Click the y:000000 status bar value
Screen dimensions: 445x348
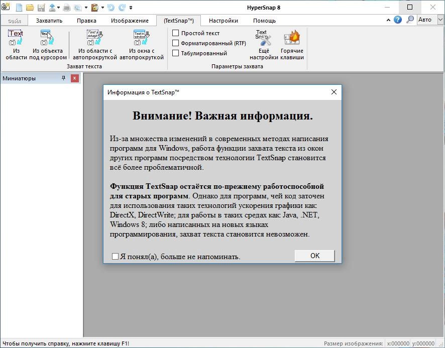pos(423,343)
